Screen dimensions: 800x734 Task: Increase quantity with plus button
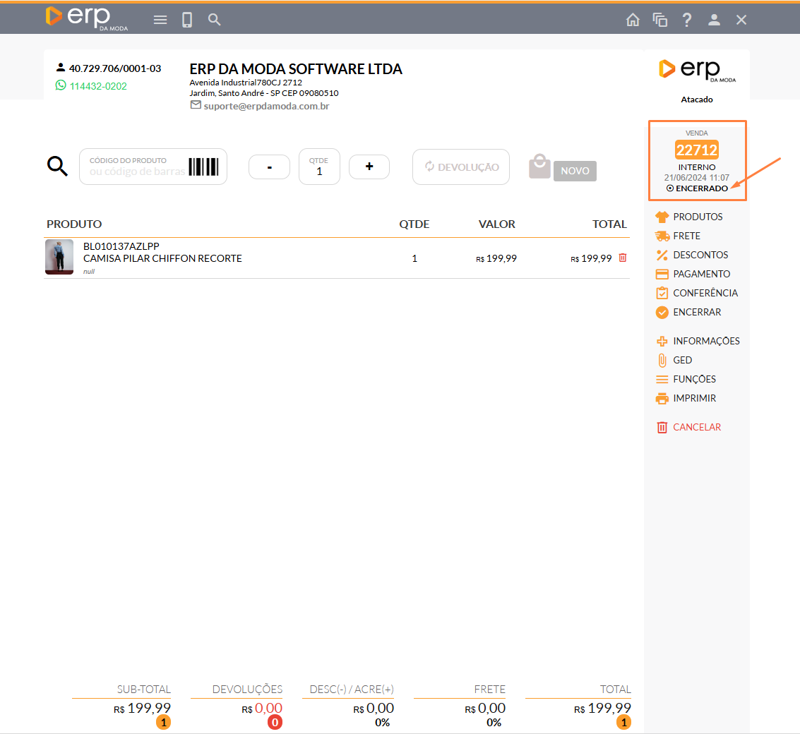[x=369, y=167]
